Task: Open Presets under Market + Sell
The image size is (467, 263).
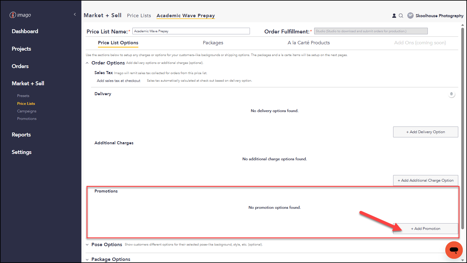Action: (23, 96)
